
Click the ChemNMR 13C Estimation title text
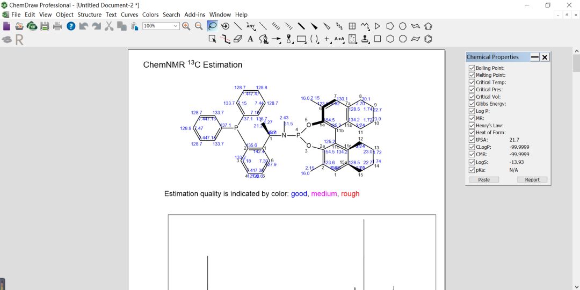tap(193, 64)
